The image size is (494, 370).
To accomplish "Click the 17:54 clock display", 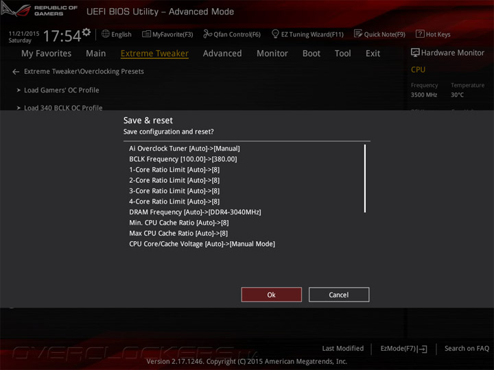I will (x=62, y=36).
